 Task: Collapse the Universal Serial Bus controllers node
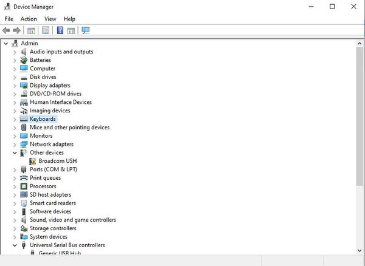(x=15, y=245)
